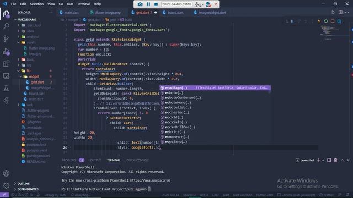Restart debugging with green restart icon
Screen dimensions: 353x198
(x=326, y=21)
